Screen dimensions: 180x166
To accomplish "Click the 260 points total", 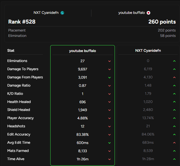I will pos(162,22).
